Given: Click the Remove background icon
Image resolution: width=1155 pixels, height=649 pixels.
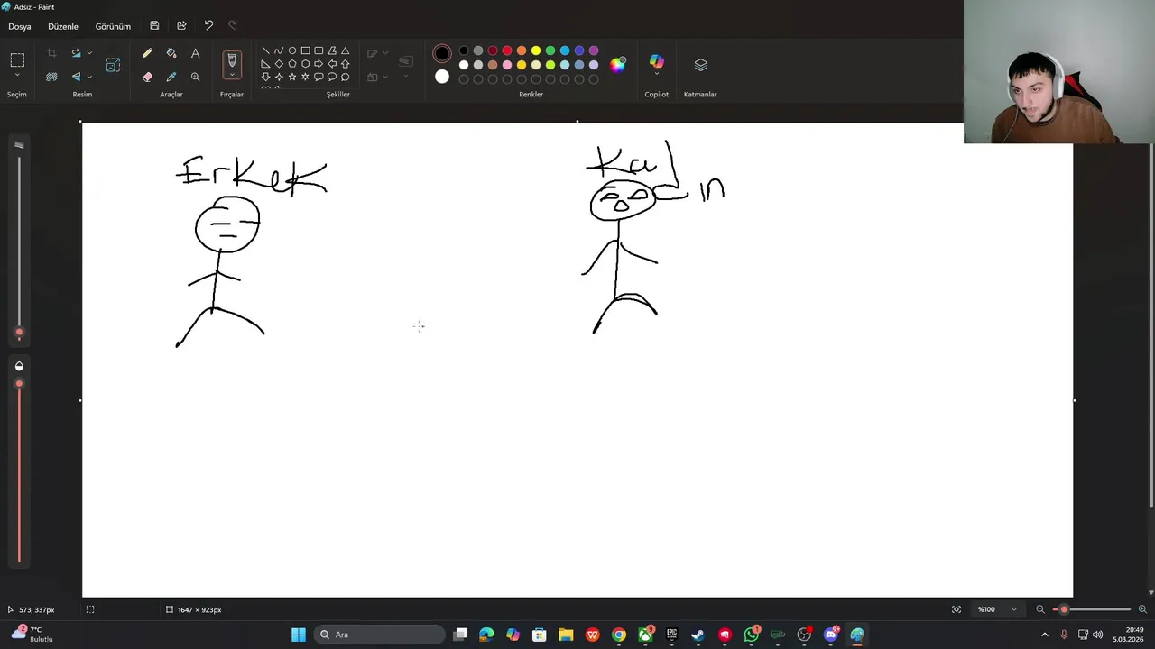Looking at the screenshot, I should (x=51, y=78).
